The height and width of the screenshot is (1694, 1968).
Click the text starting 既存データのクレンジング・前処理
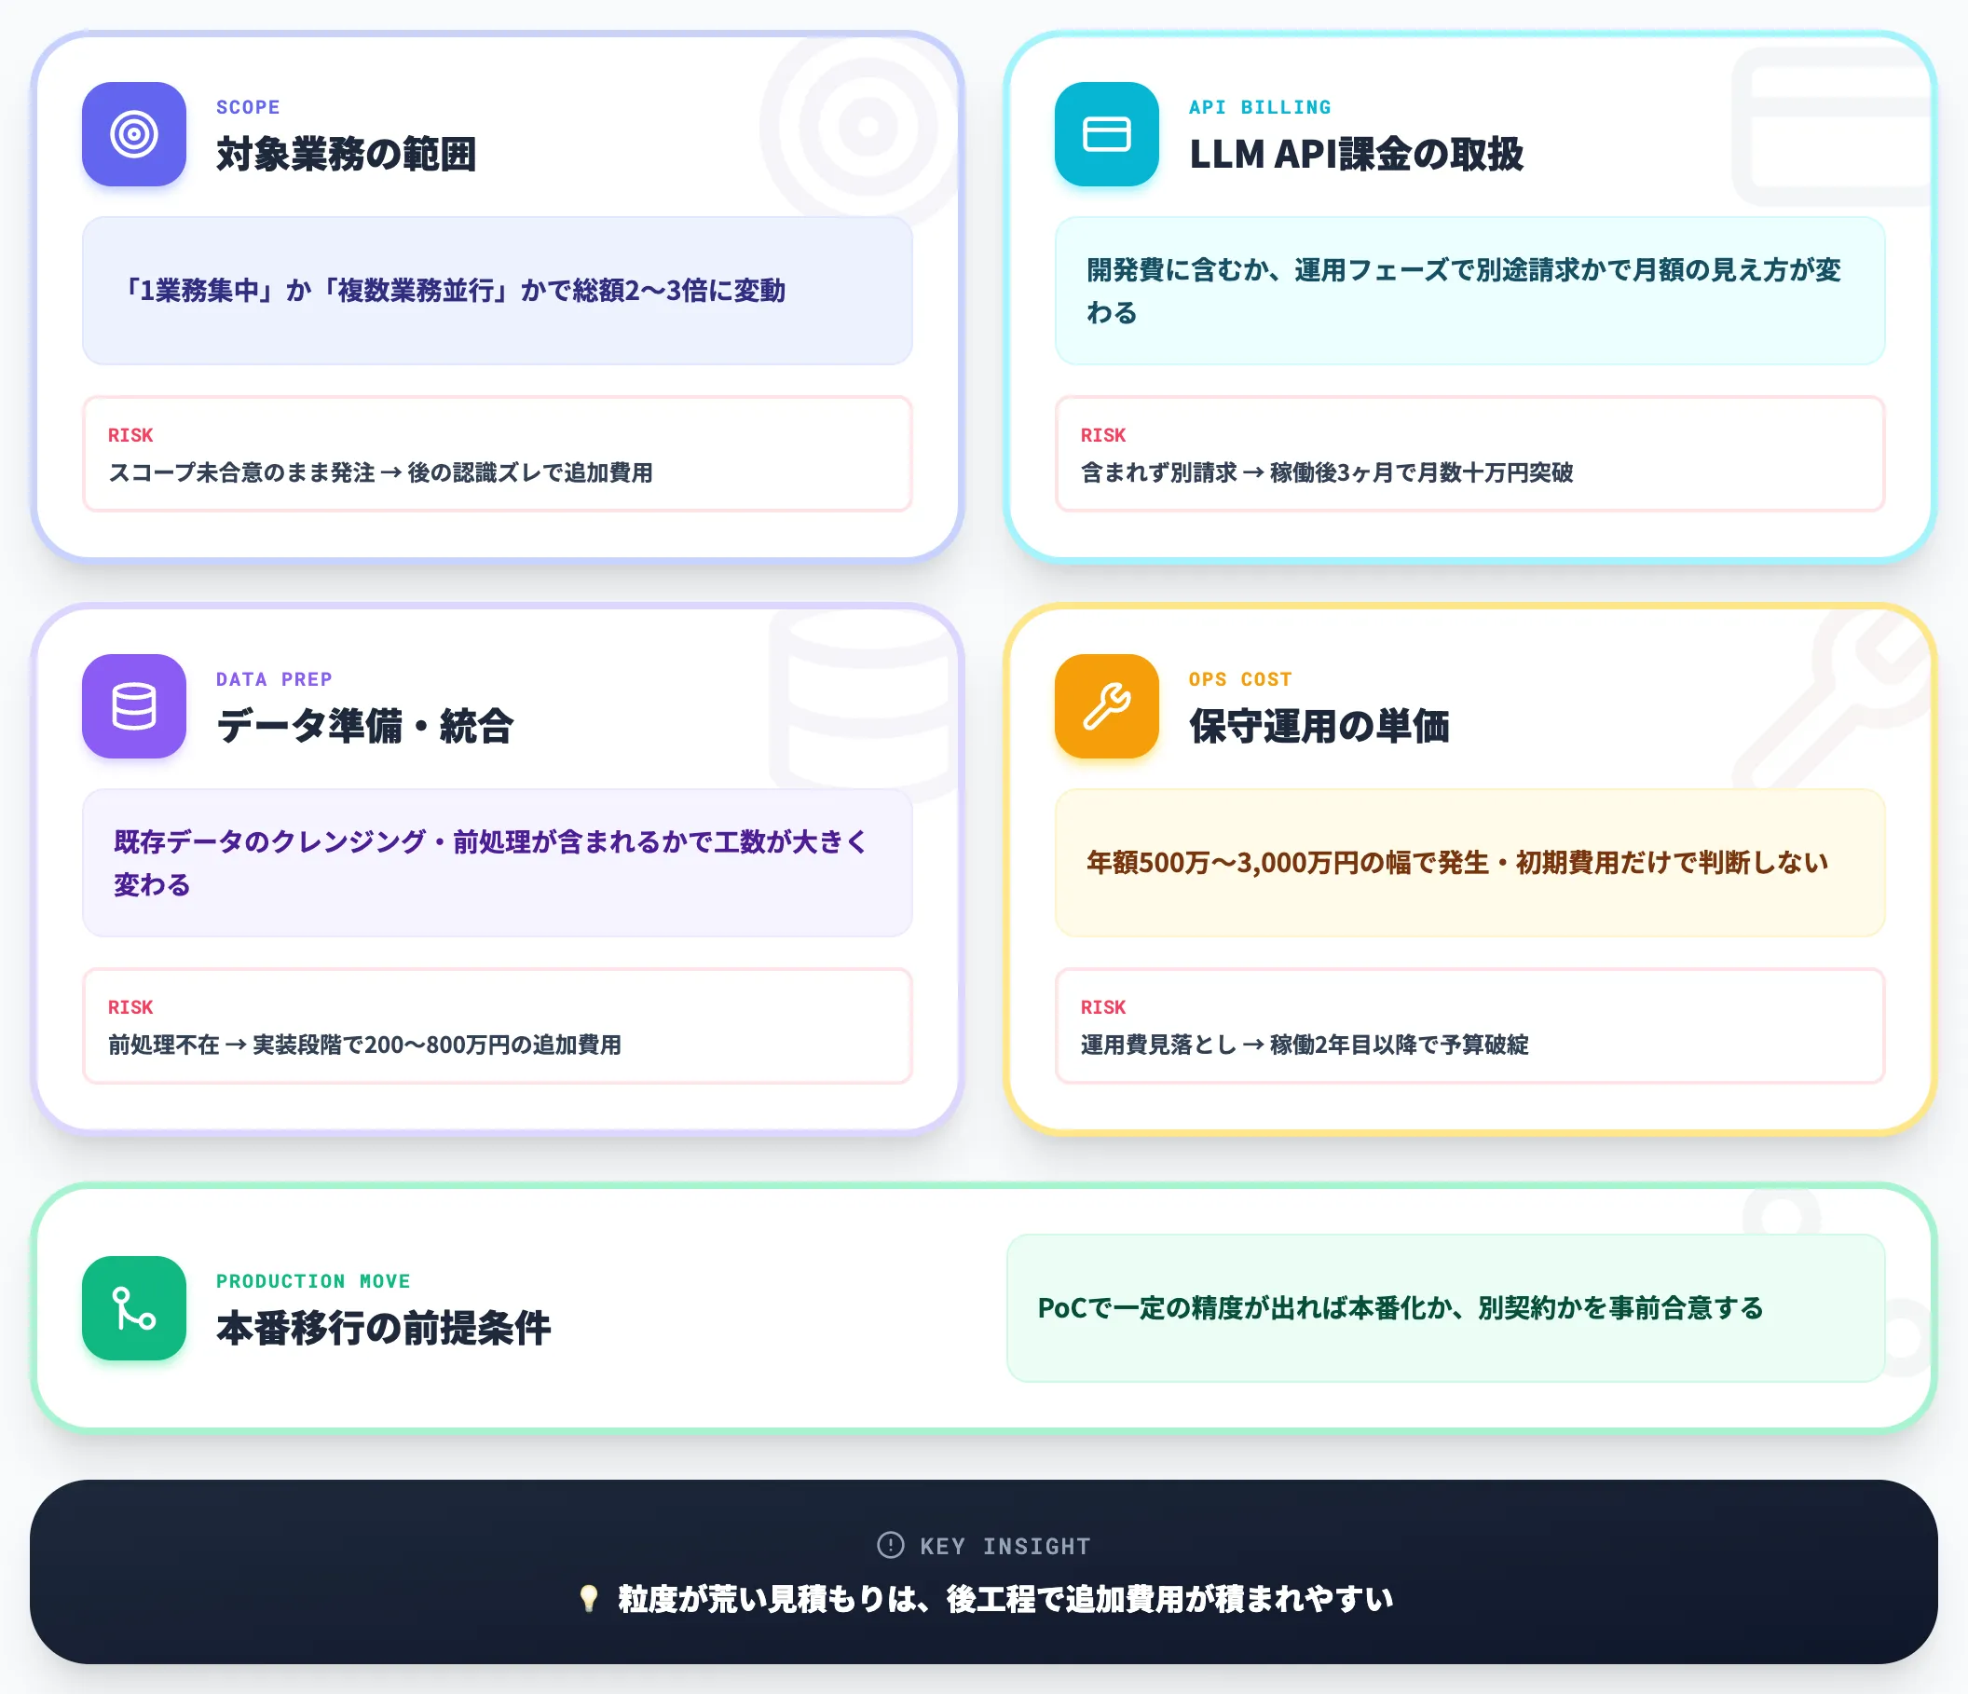pyautogui.click(x=491, y=862)
